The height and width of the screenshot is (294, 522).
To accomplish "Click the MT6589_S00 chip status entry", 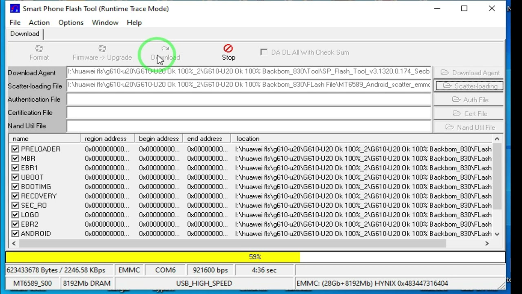I will pyautogui.click(x=33, y=283).
